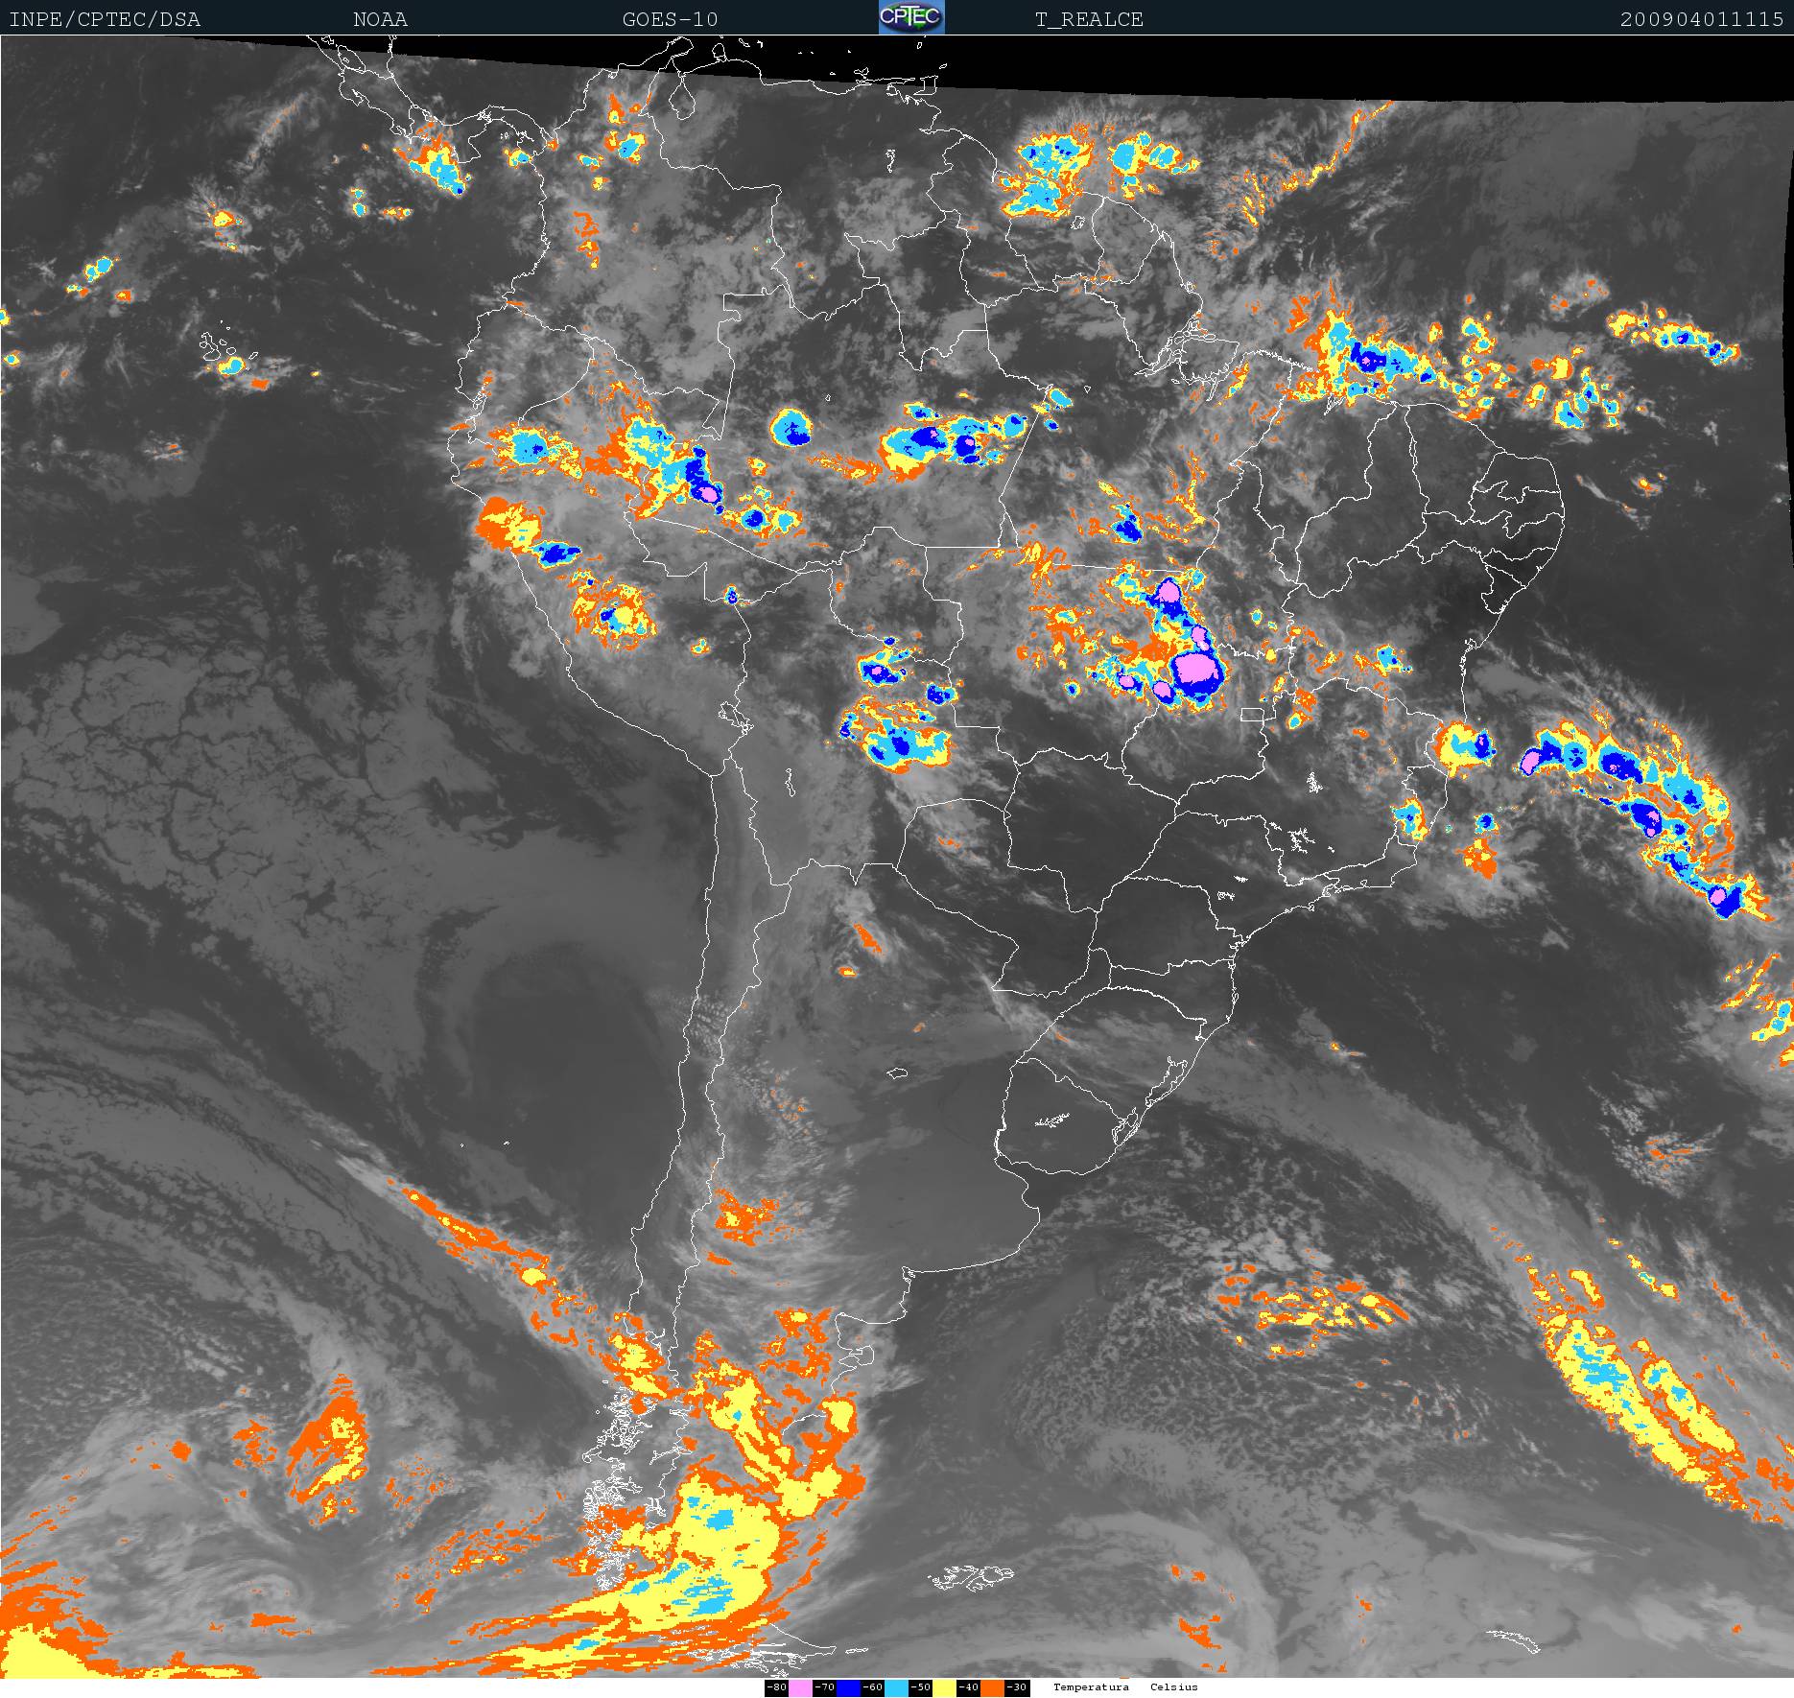Click the -40 legend value
The image size is (1794, 1698).
(x=968, y=1687)
